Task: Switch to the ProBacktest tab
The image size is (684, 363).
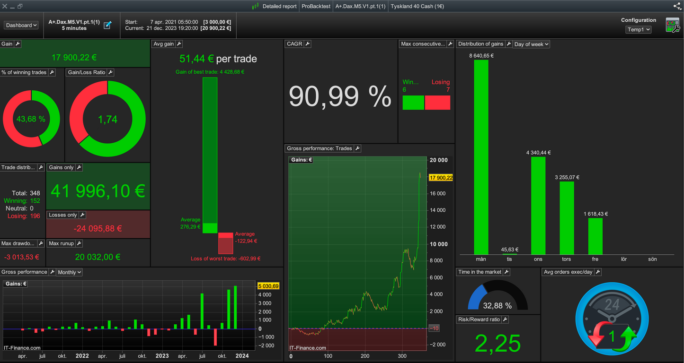Action: point(316,6)
